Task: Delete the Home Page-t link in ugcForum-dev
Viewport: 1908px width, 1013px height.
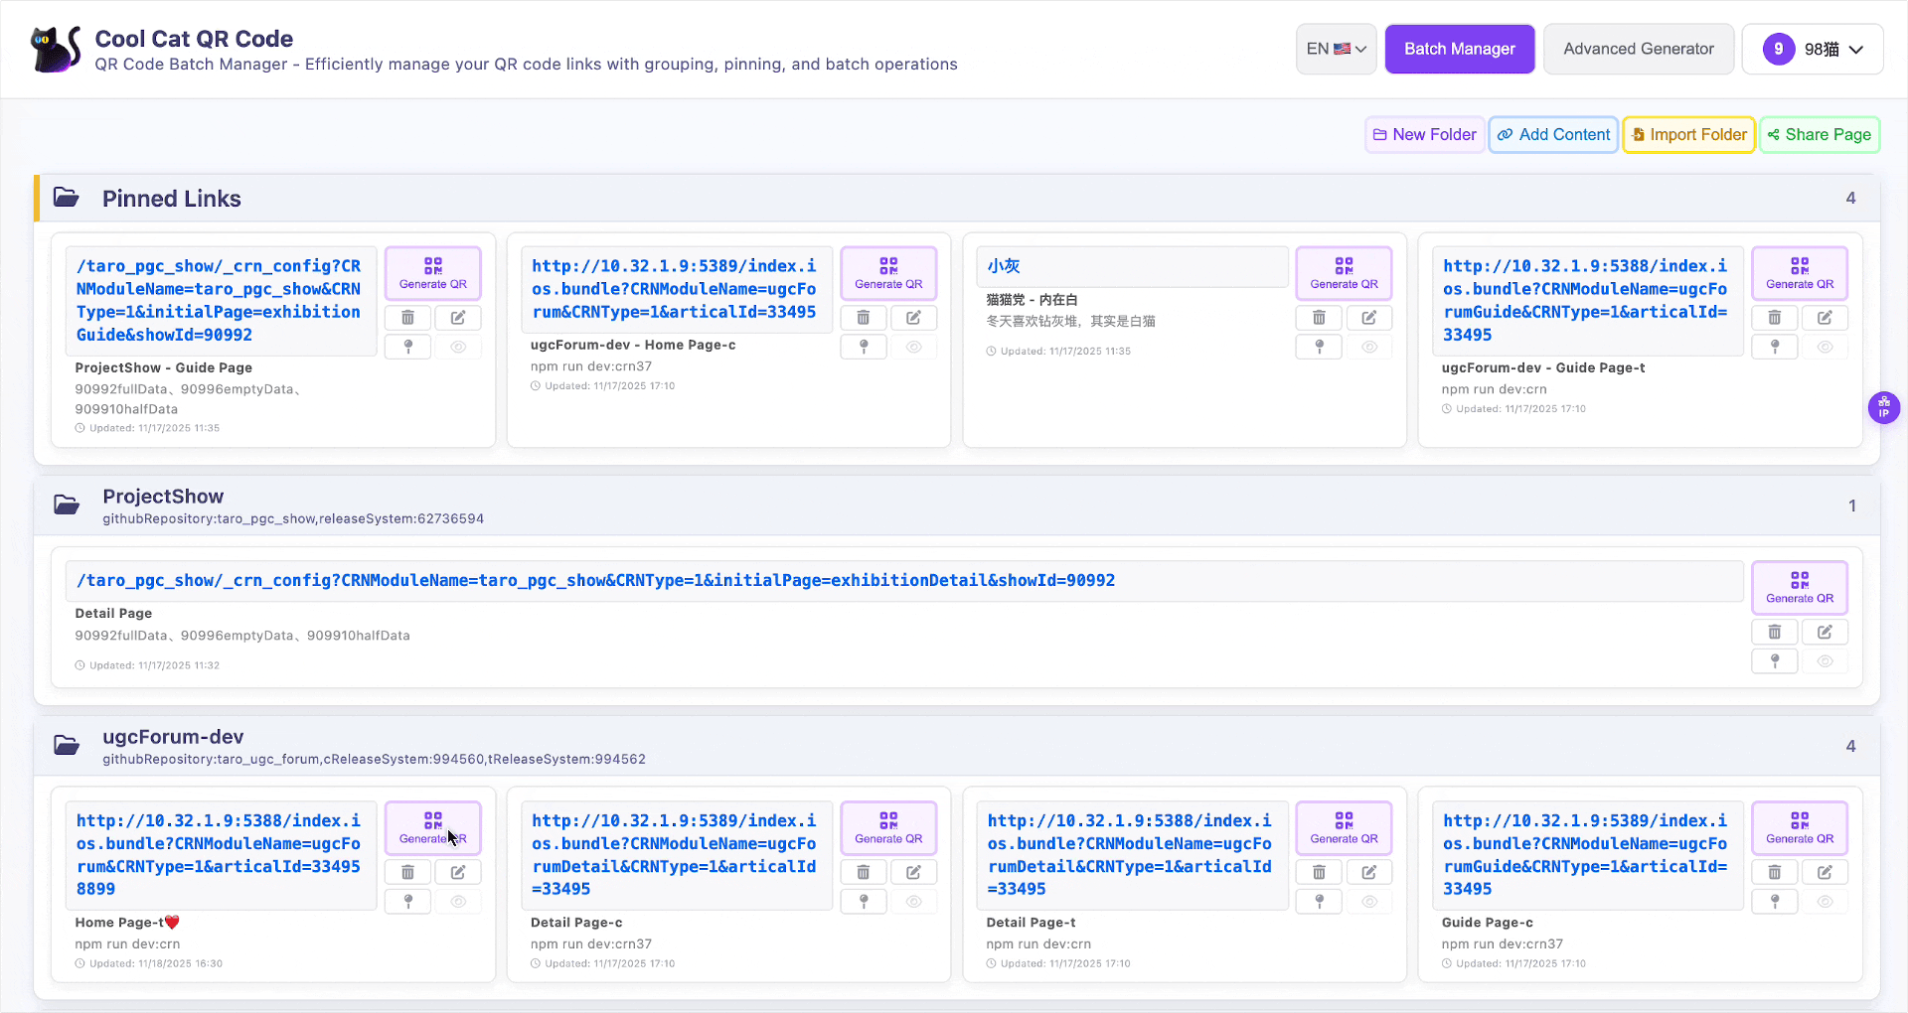Action: 407,872
